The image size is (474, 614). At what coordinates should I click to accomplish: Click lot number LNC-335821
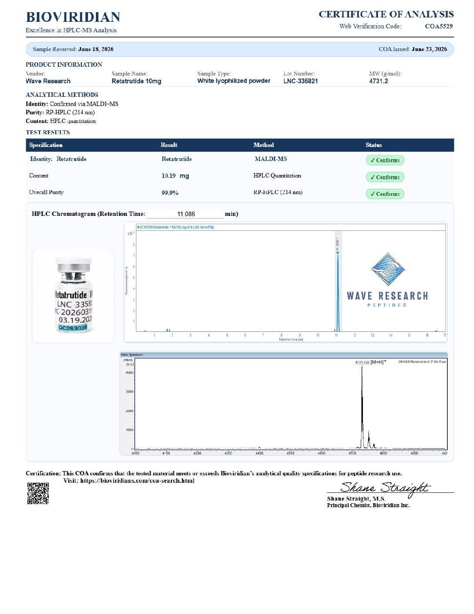pyautogui.click(x=301, y=81)
